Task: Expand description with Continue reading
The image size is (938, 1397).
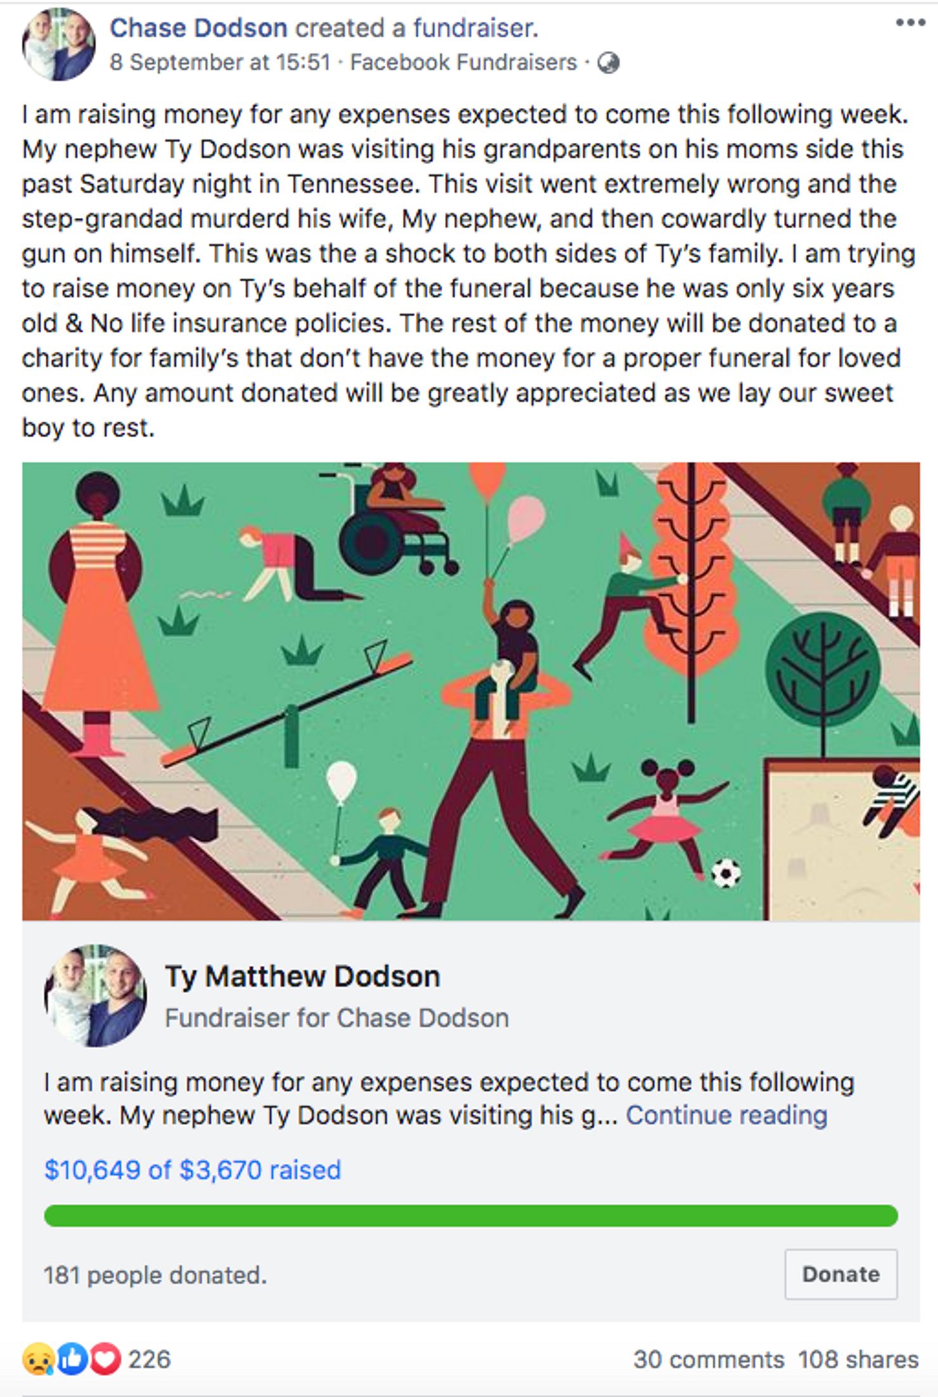Action: coord(727,1116)
